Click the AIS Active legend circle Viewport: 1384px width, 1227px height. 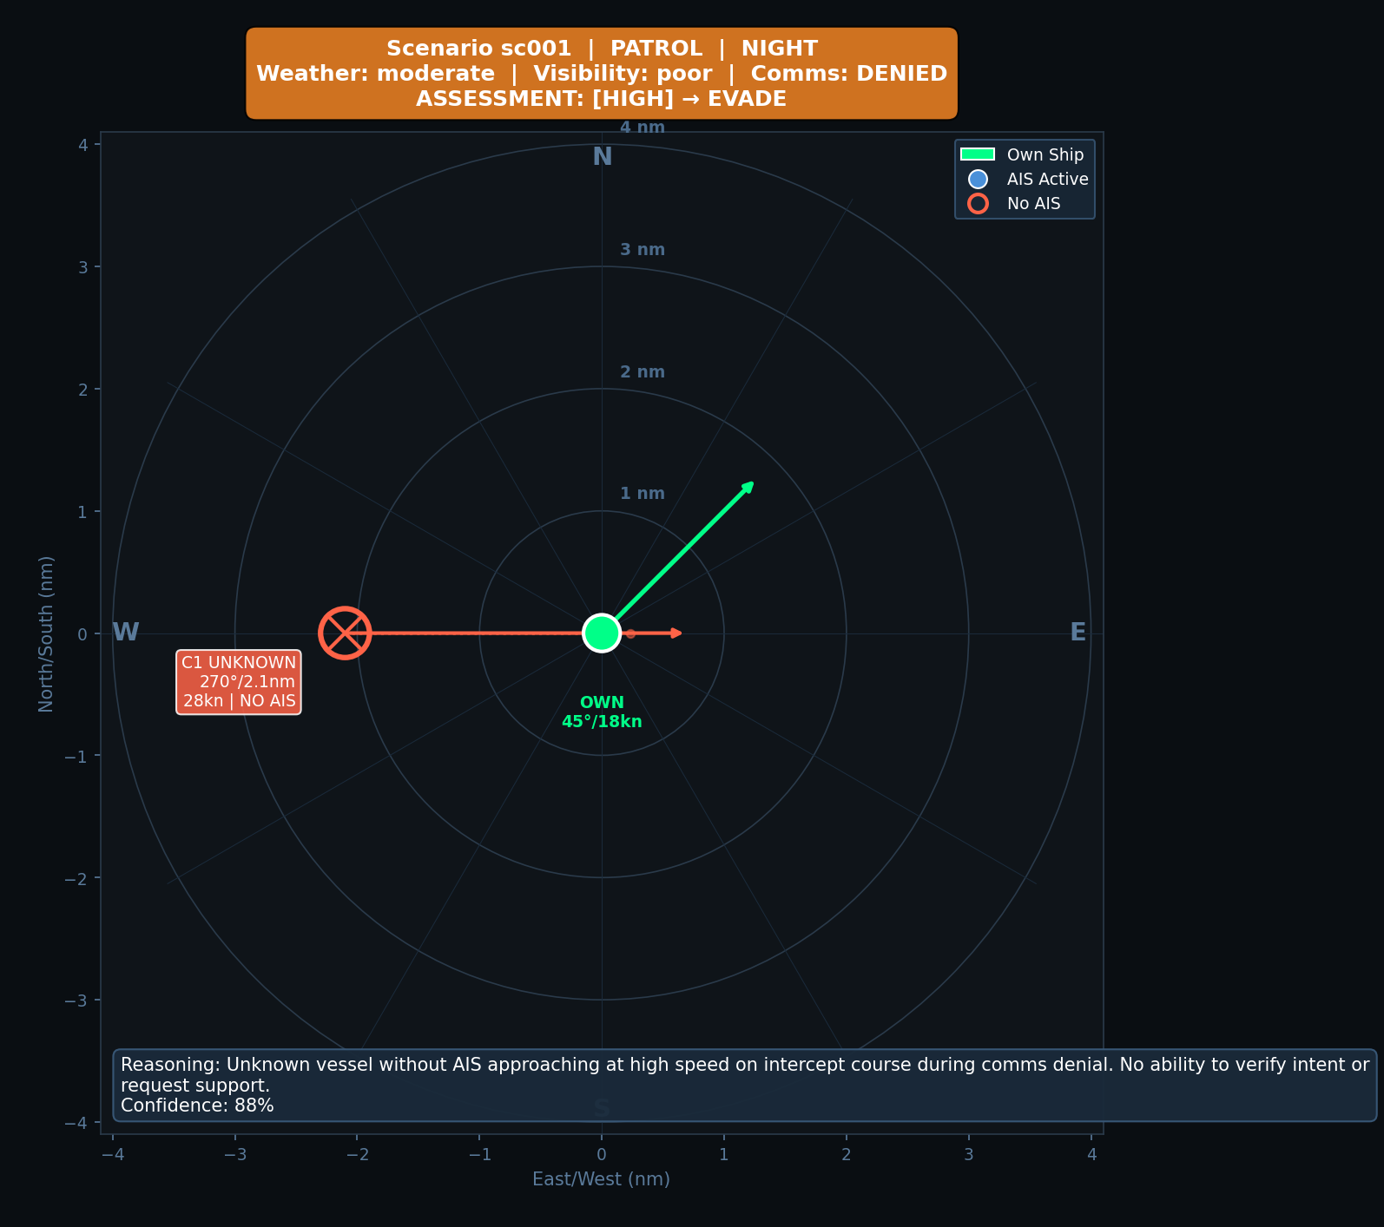tap(978, 180)
